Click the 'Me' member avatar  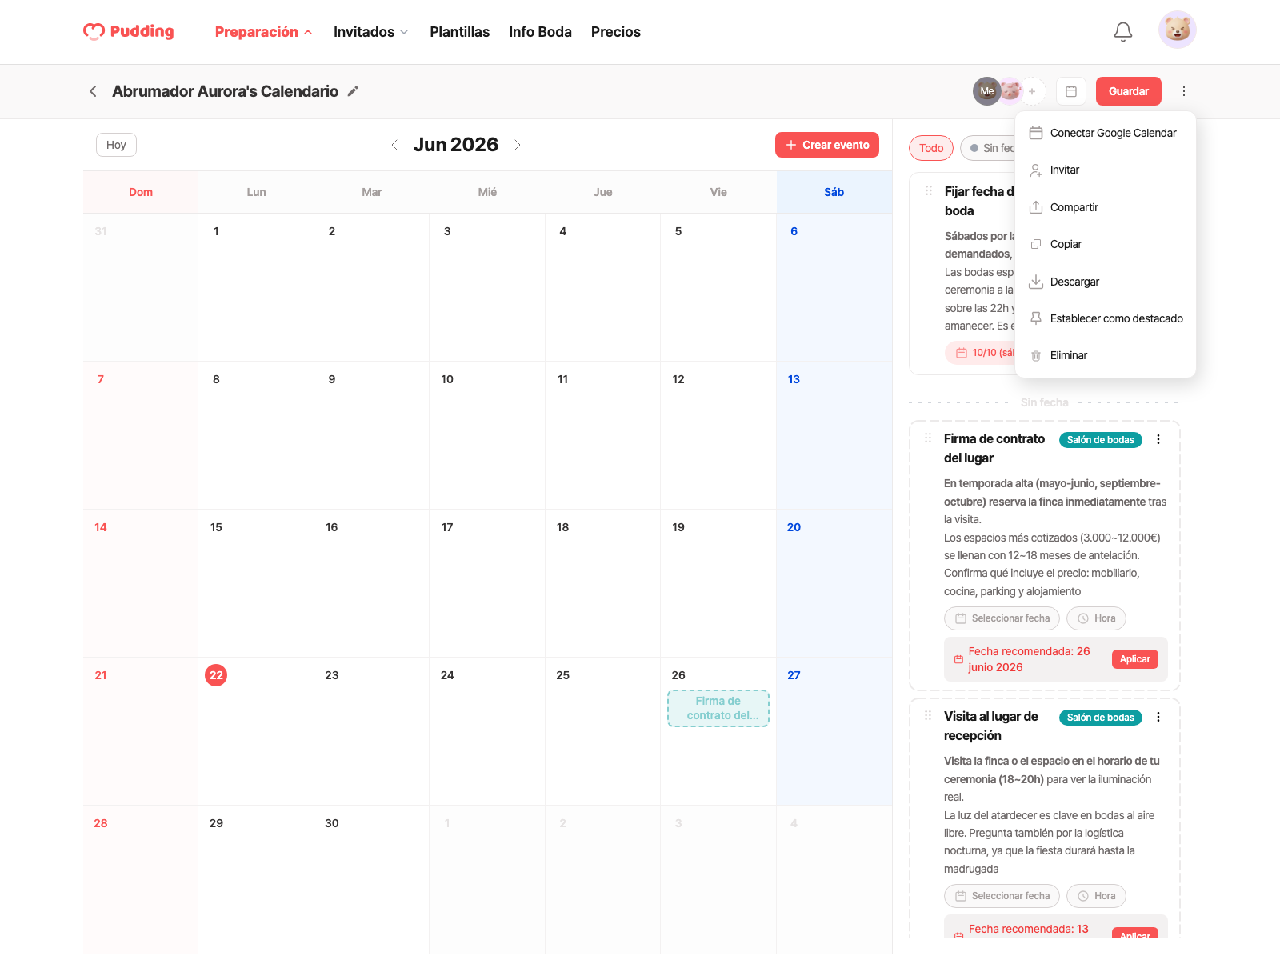click(987, 91)
